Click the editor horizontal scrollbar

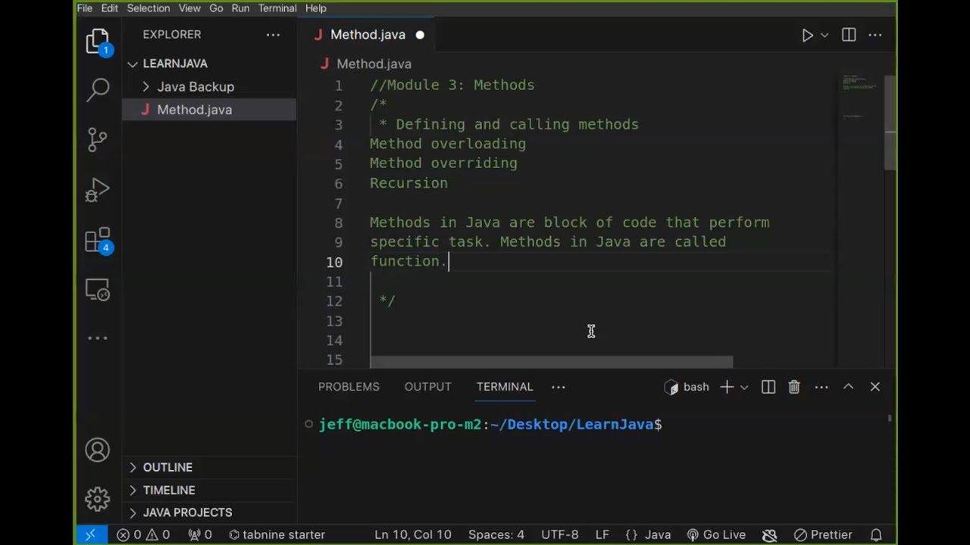pos(552,362)
